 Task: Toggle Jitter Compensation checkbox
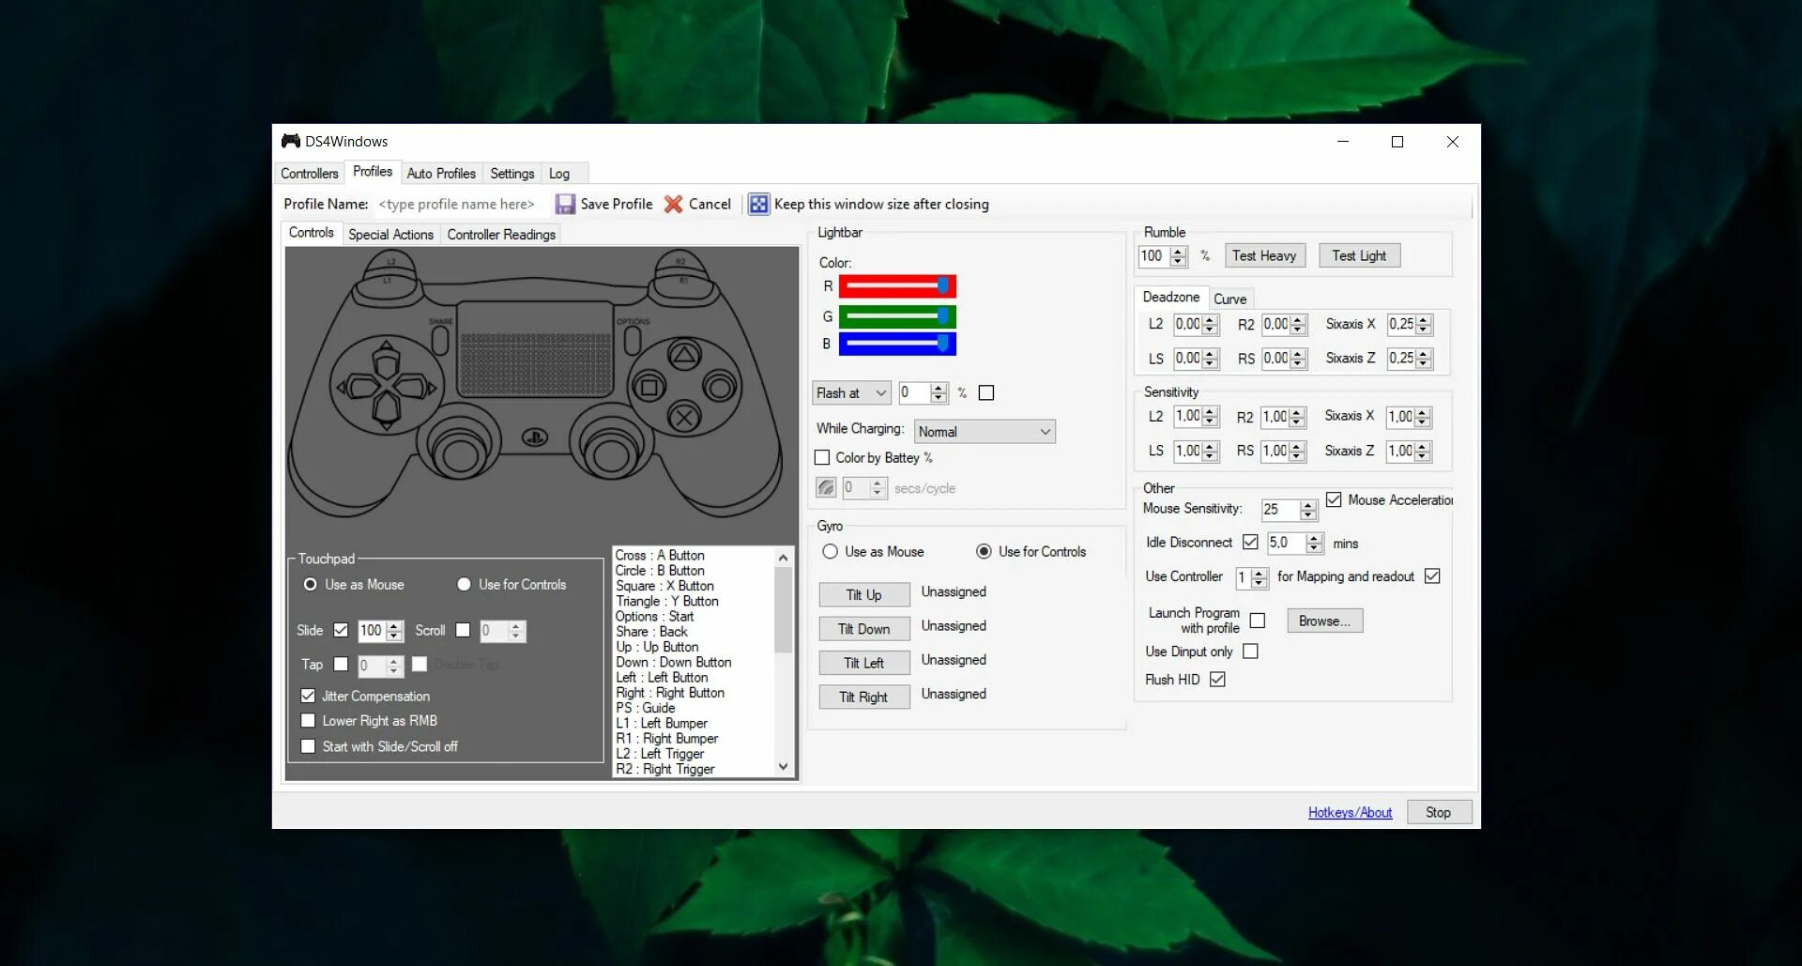[308, 696]
